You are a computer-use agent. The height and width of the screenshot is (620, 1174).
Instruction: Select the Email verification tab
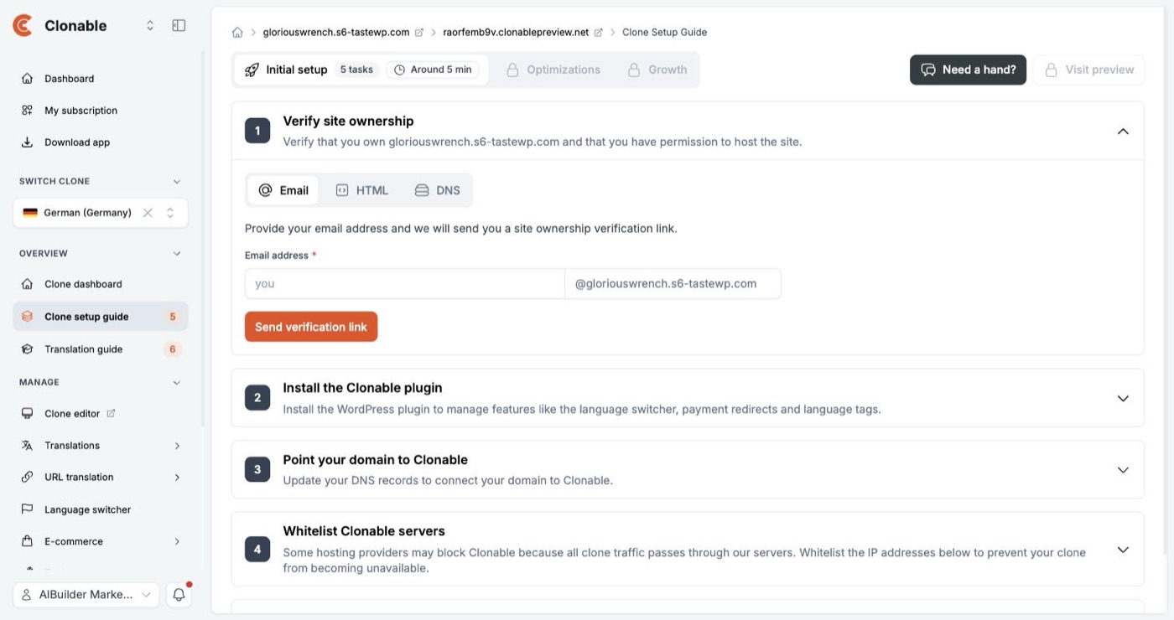[x=283, y=190]
